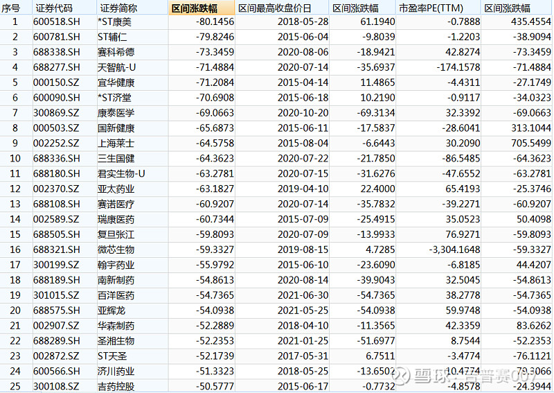Select stock code 000150.SZ
The height and width of the screenshot is (393, 554).
(56, 82)
